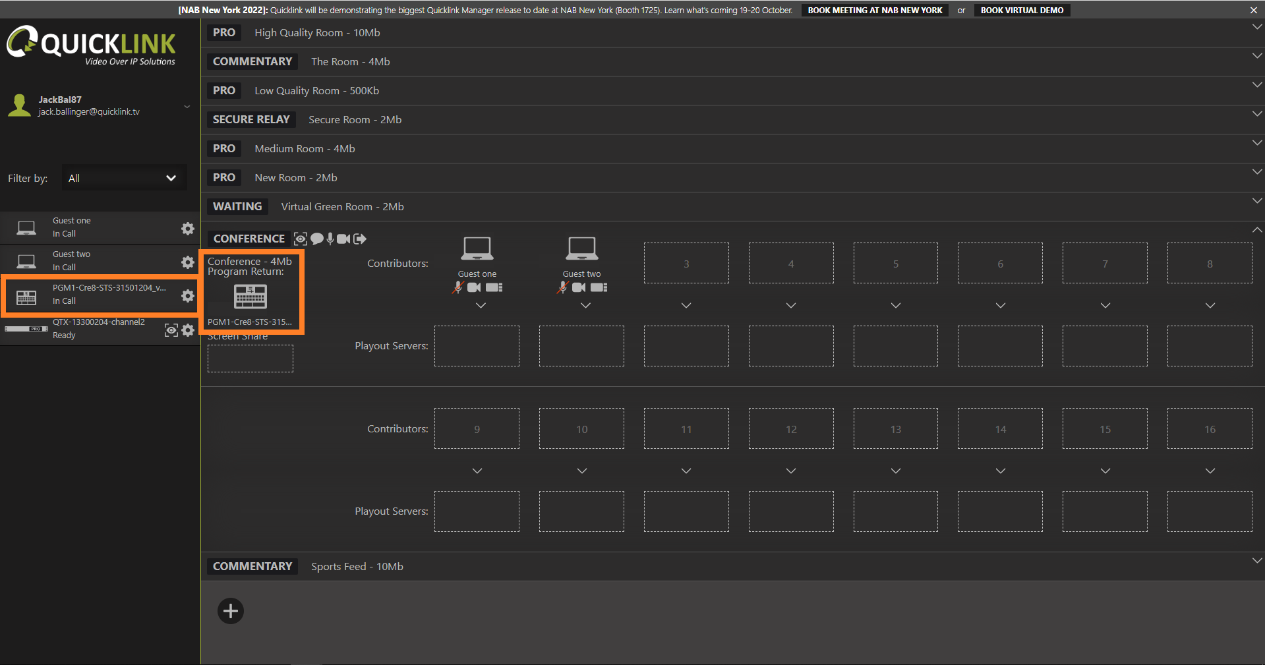Open the chat bubble icon in CONFERENCE header
This screenshot has height=665, width=1265.
click(317, 239)
